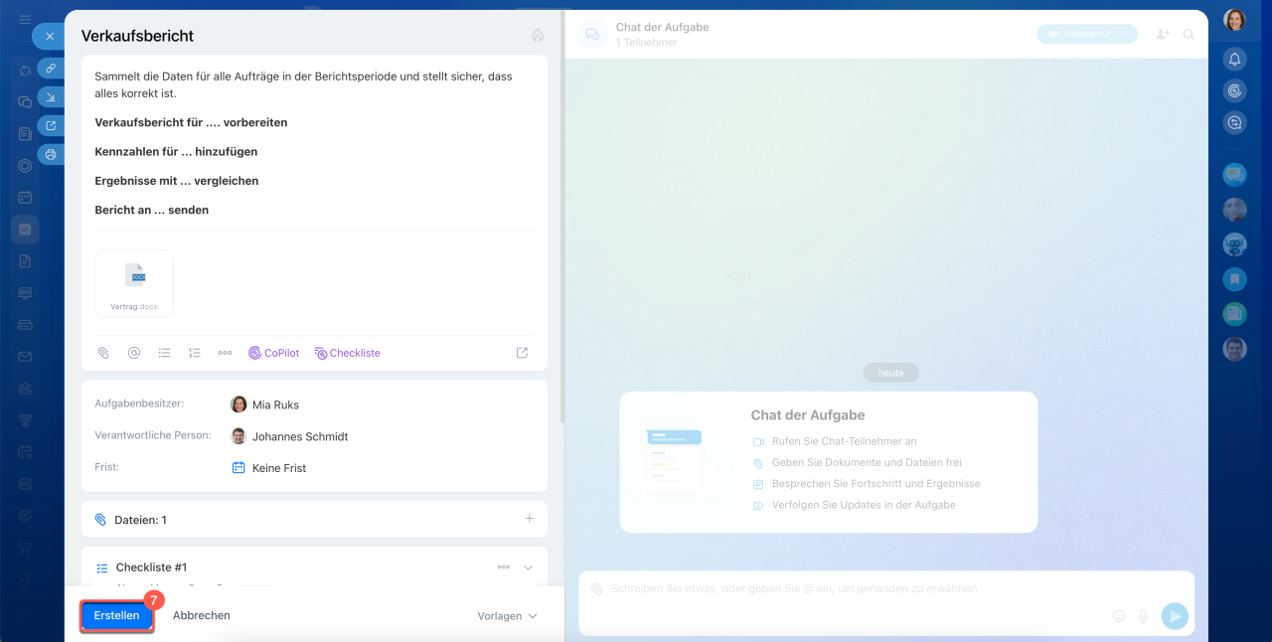
Task: Open notifications bell in right sidebar
Action: point(1234,59)
